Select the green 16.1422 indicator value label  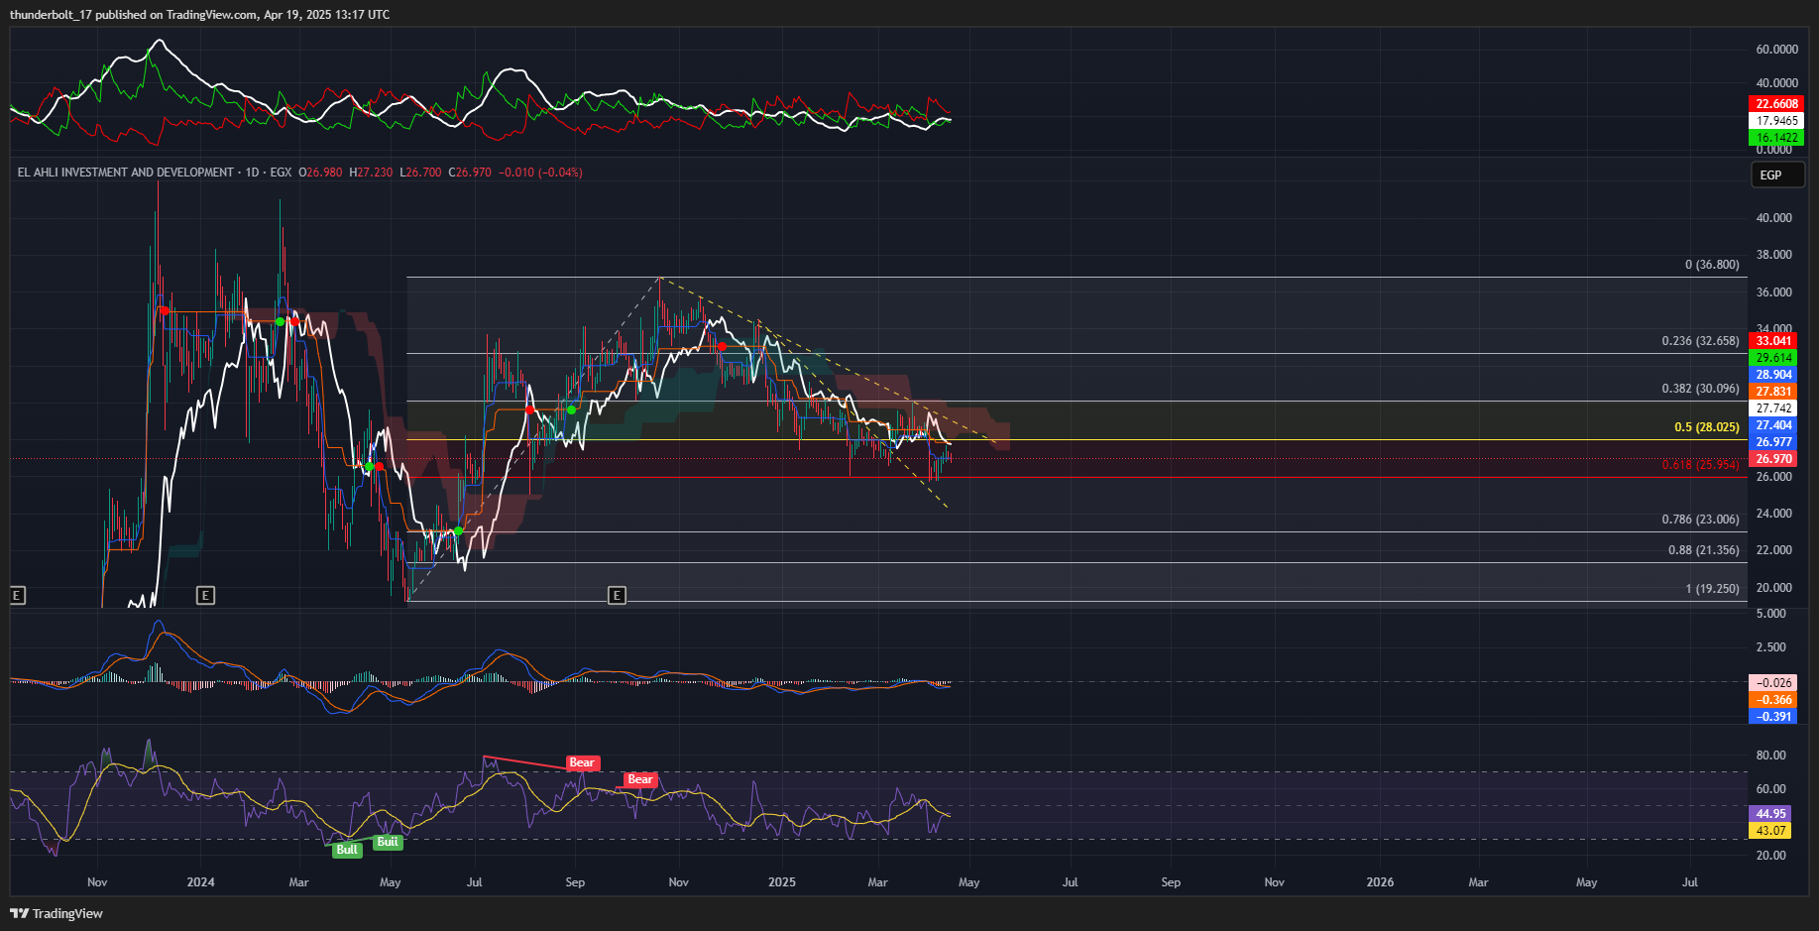(x=1776, y=138)
